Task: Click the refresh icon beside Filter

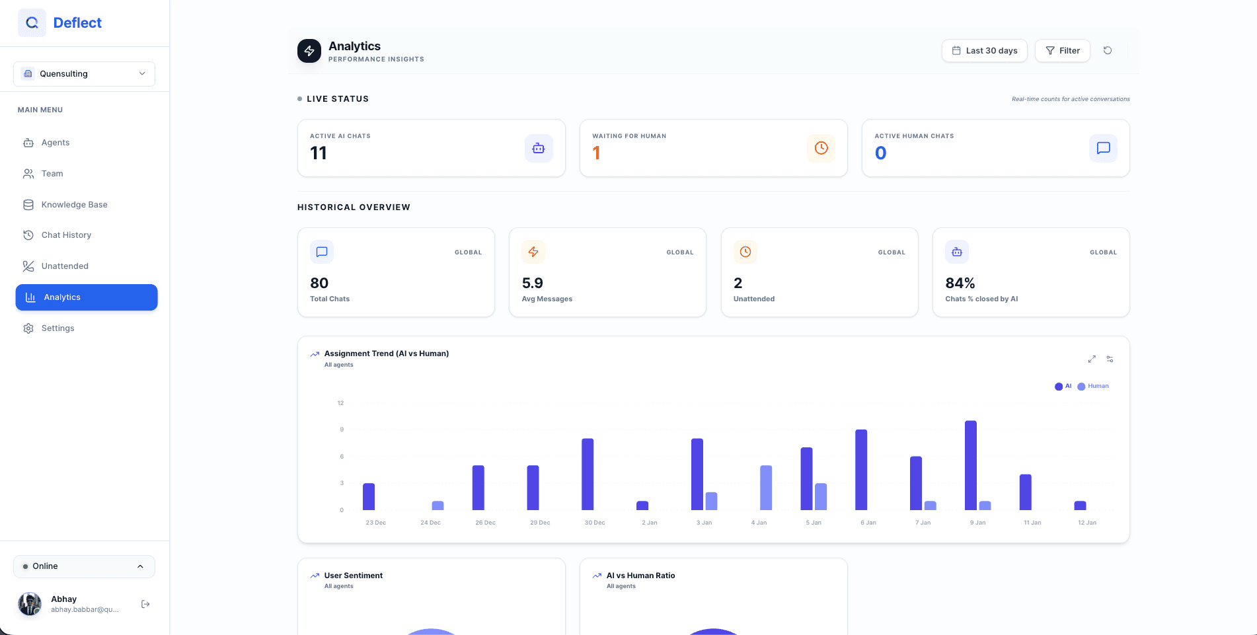Action: (1108, 50)
